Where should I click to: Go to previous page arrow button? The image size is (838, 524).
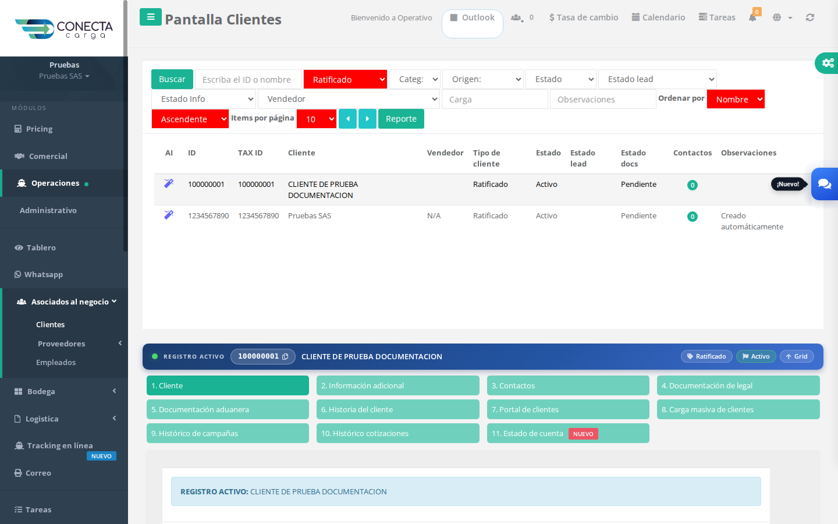point(347,119)
